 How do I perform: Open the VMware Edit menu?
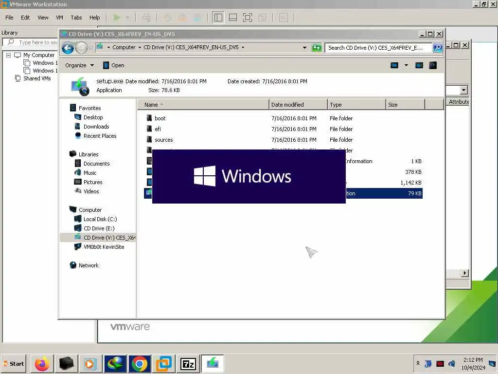click(25, 18)
